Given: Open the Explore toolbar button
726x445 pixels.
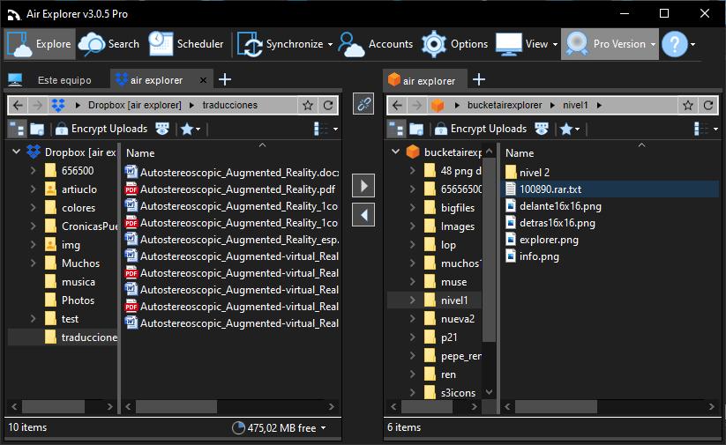Looking at the screenshot, I should click(x=40, y=44).
